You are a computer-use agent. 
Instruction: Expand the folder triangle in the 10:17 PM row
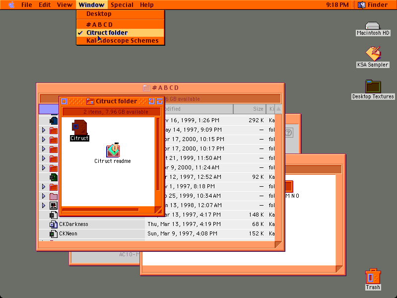click(44, 149)
